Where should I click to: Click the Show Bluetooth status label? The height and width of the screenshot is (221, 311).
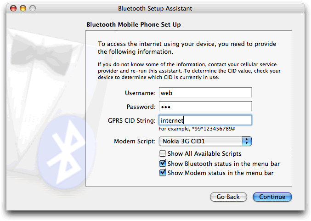pos(224,164)
